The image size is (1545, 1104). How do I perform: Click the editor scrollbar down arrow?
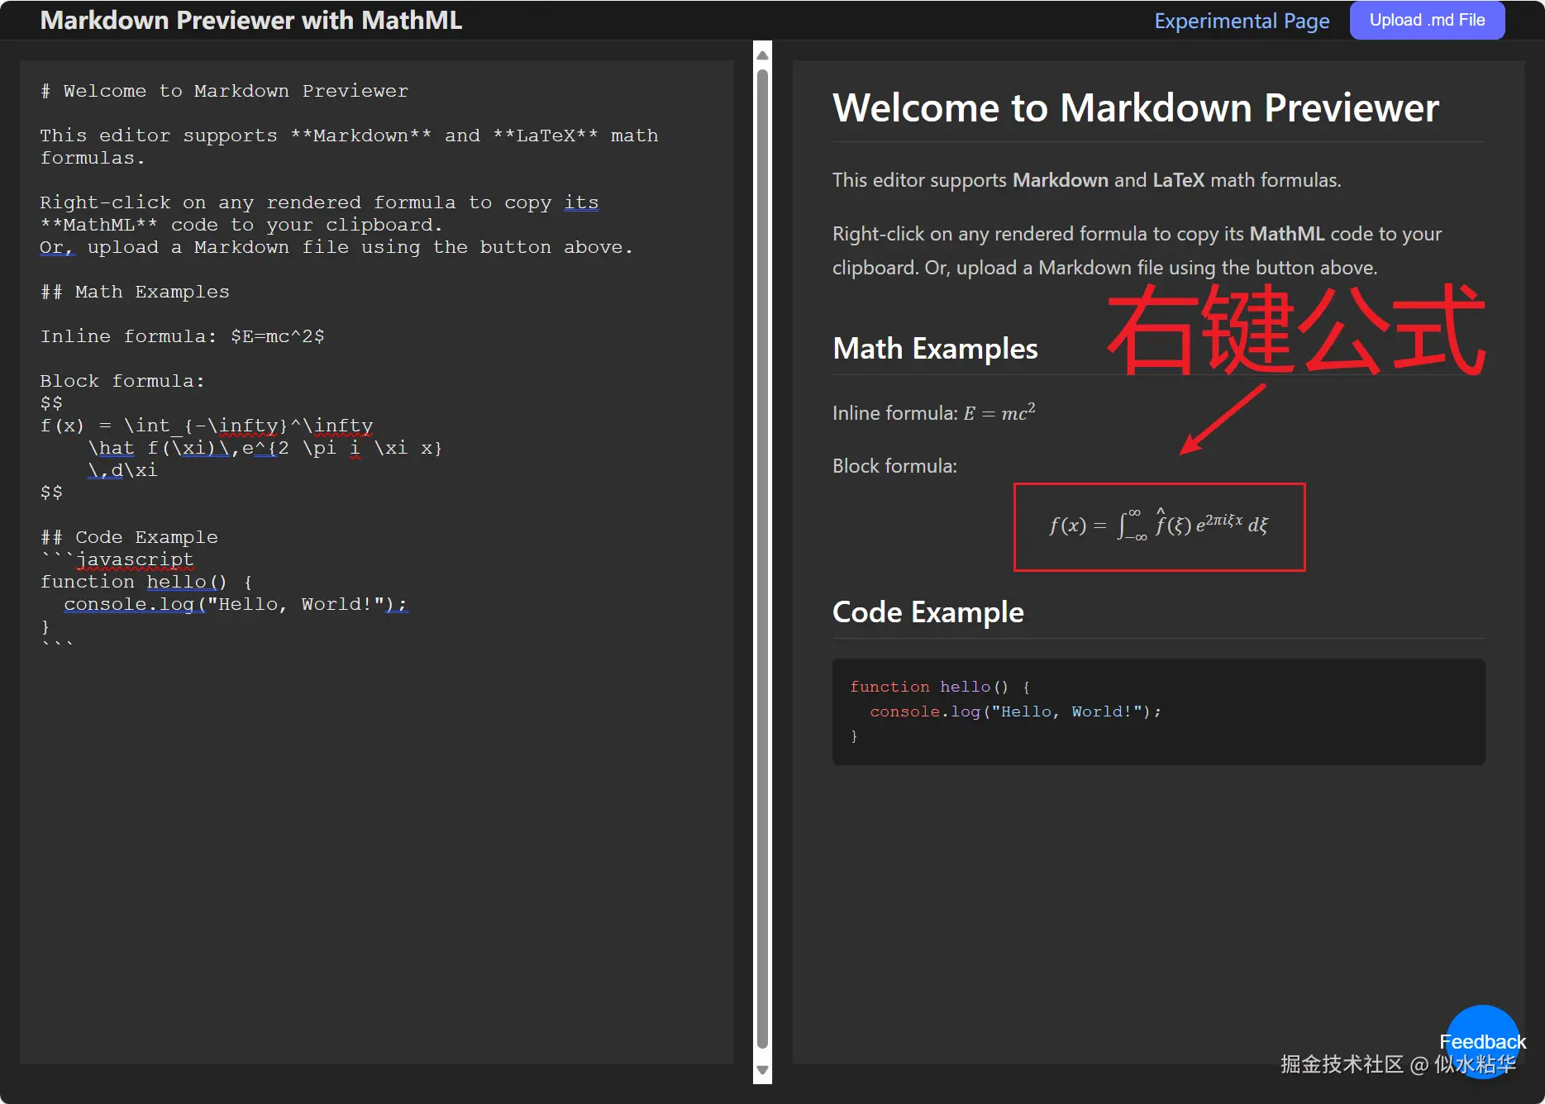(x=762, y=1071)
